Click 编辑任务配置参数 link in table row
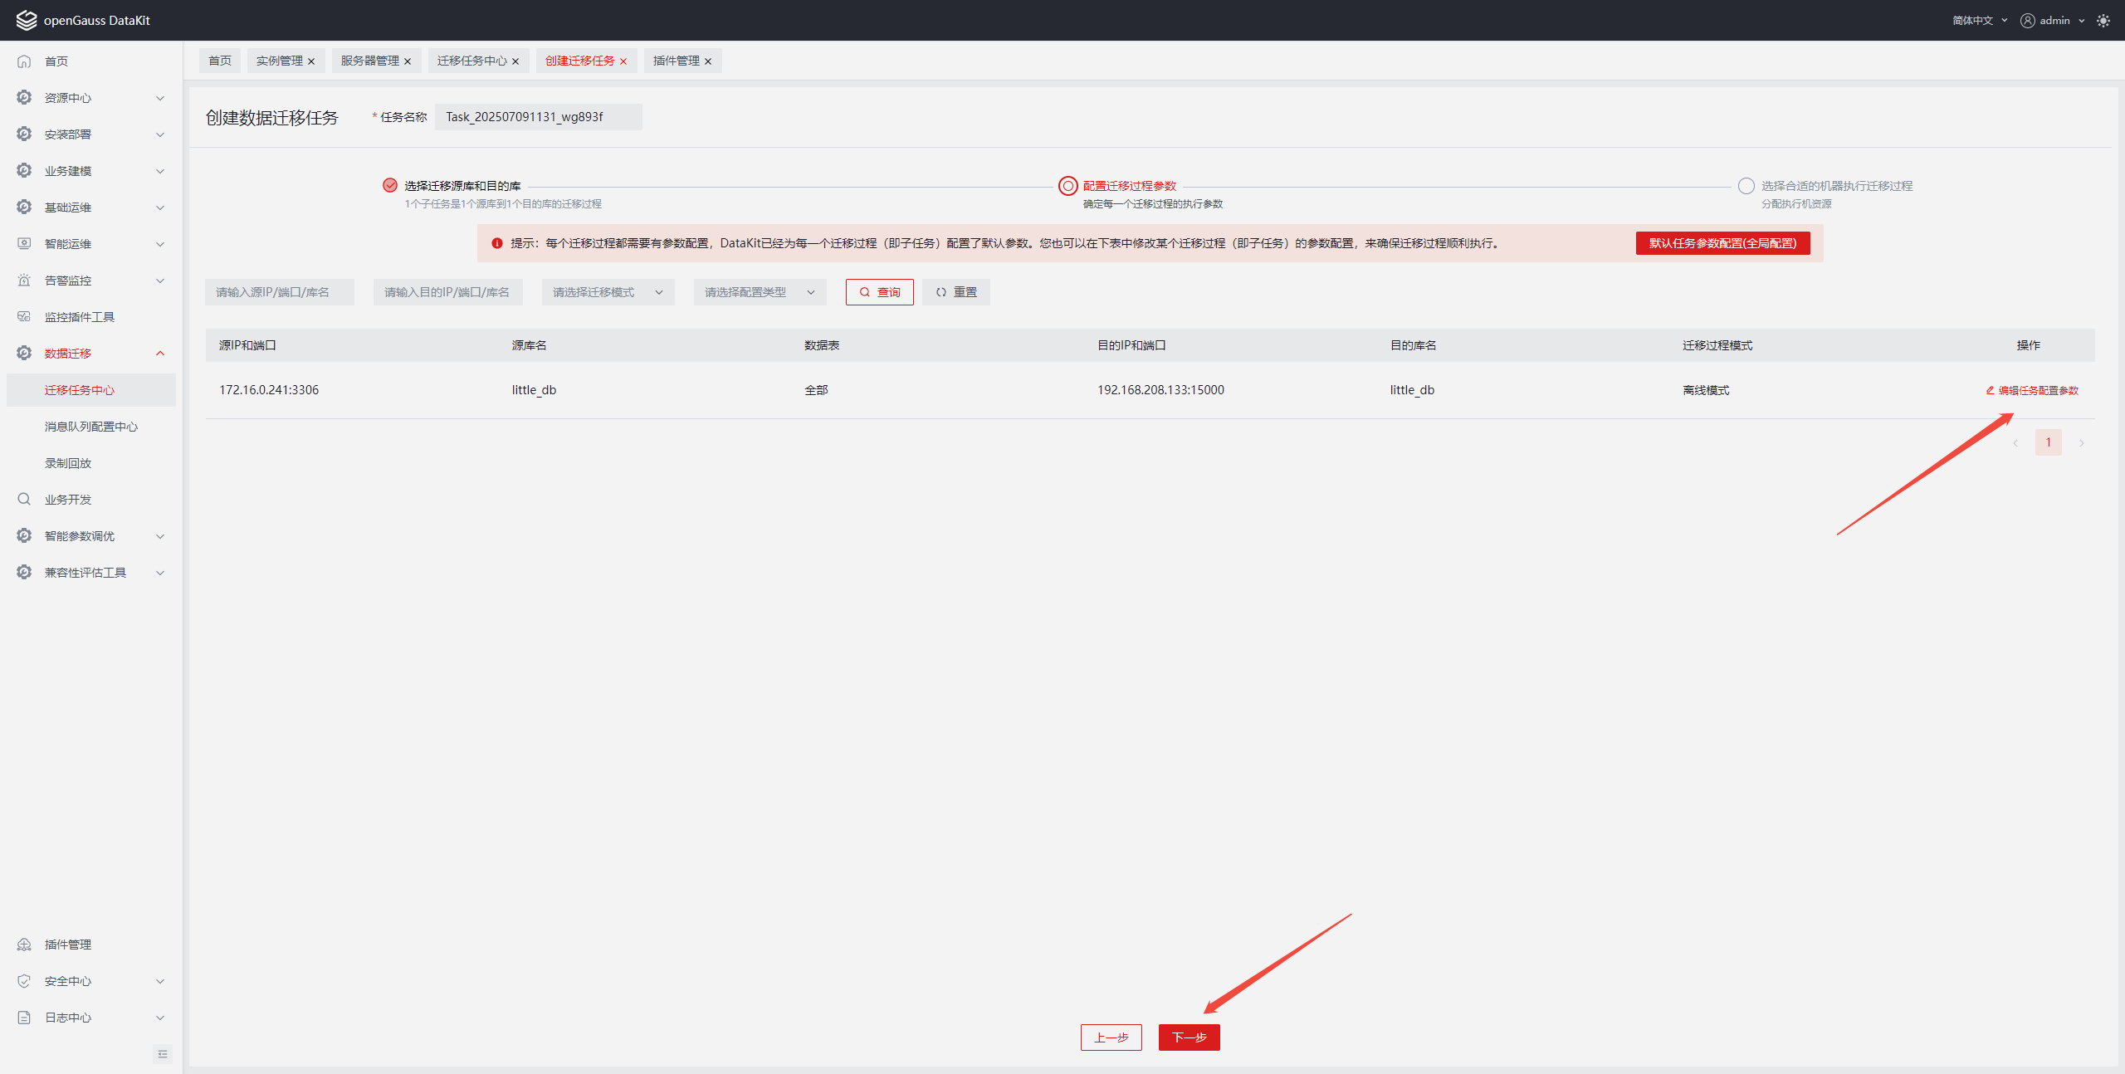2125x1074 pixels. (2032, 391)
